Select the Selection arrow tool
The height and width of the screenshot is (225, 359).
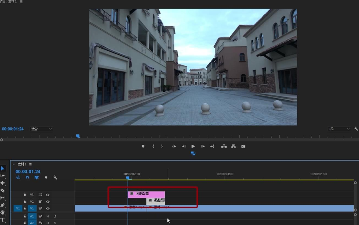3,169
